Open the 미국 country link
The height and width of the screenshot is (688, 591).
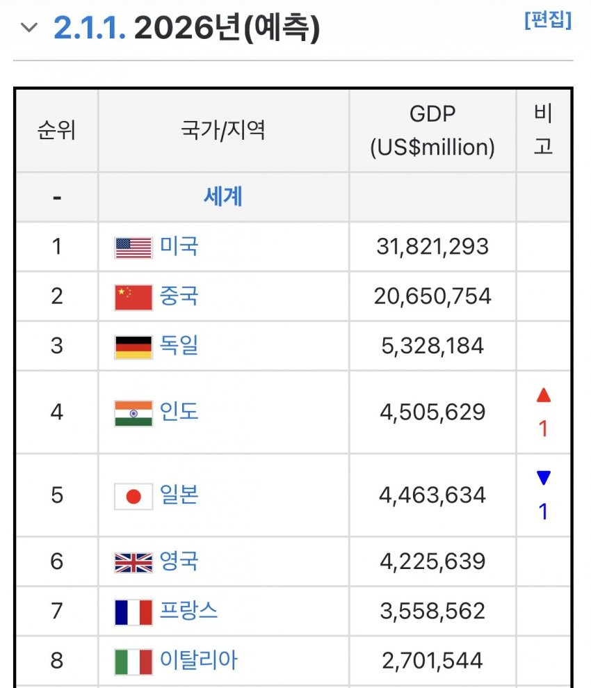(179, 246)
